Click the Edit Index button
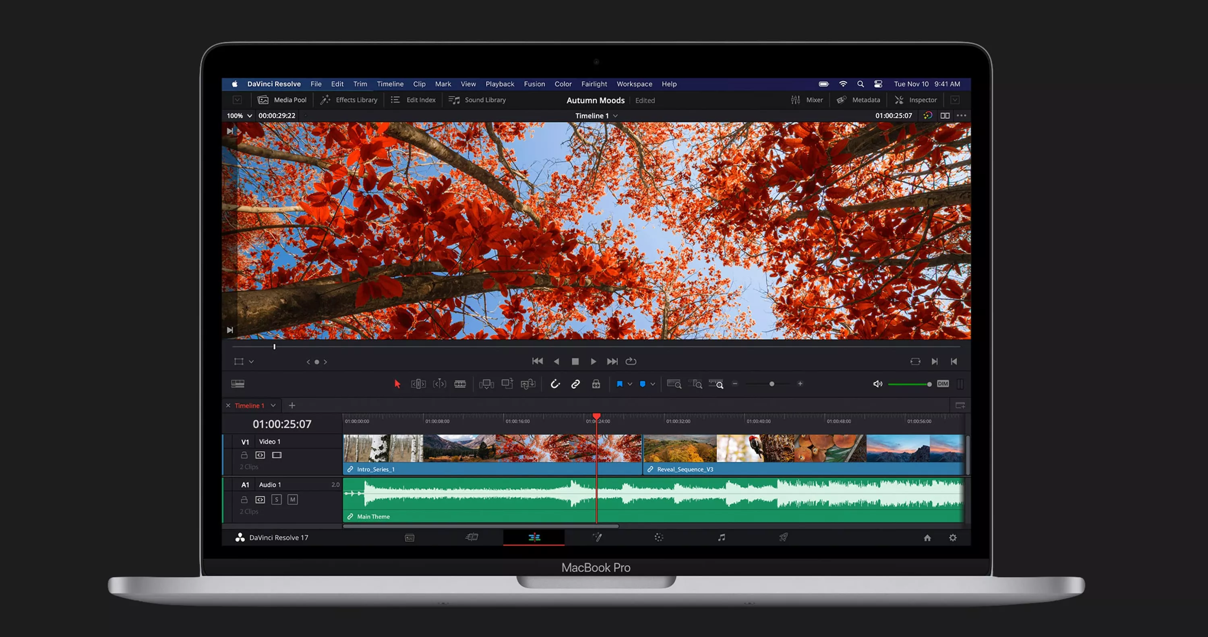Image resolution: width=1208 pixels, height=637 pixels. [x=414, y=99]
